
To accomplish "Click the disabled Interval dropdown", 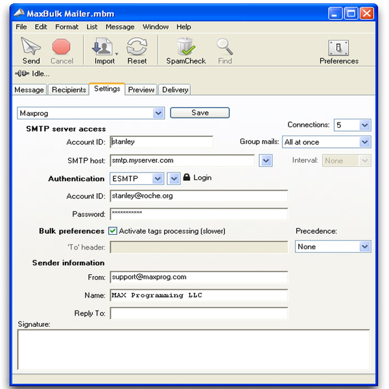I will [x=347, y=161].
